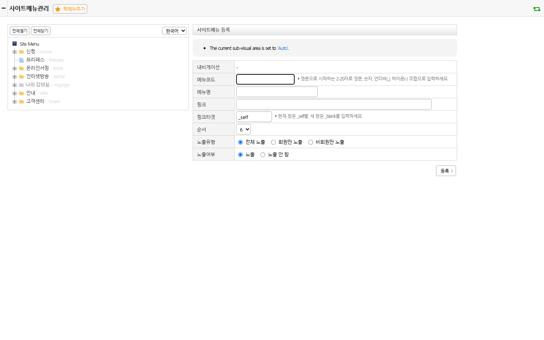The image size is (544, 340).
Task: Click the 신청 folder icon
Action: pyautogui.click(x=22, y=52)
